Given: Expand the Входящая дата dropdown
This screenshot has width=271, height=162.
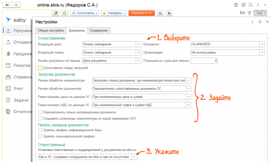Looking at the screenshot, I should coord(138,44).
